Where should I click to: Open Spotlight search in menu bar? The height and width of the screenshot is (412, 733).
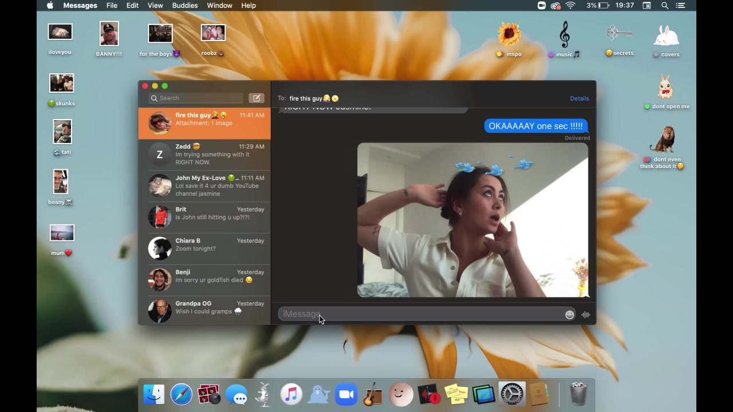tap(665, 6)
